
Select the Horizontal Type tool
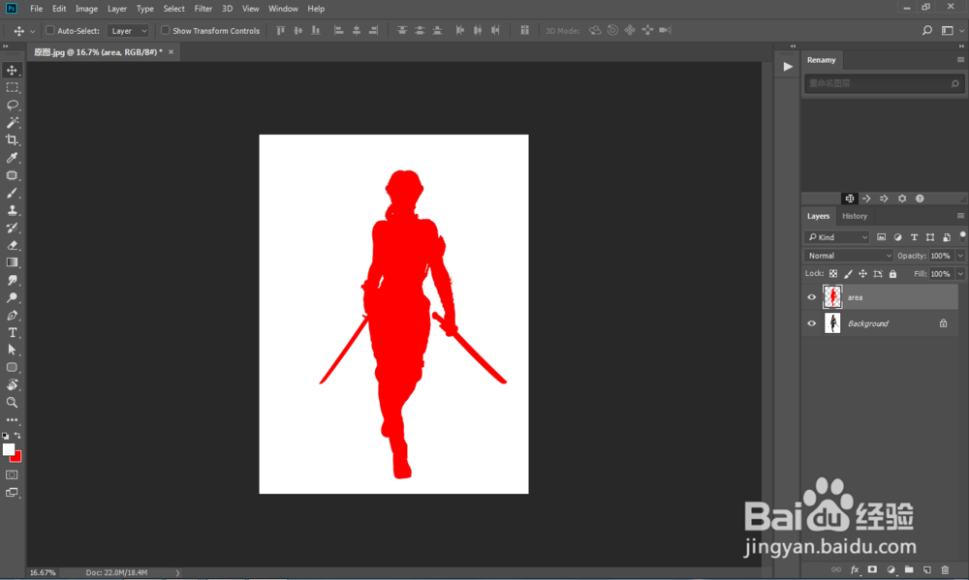click(x=13, y=332)
